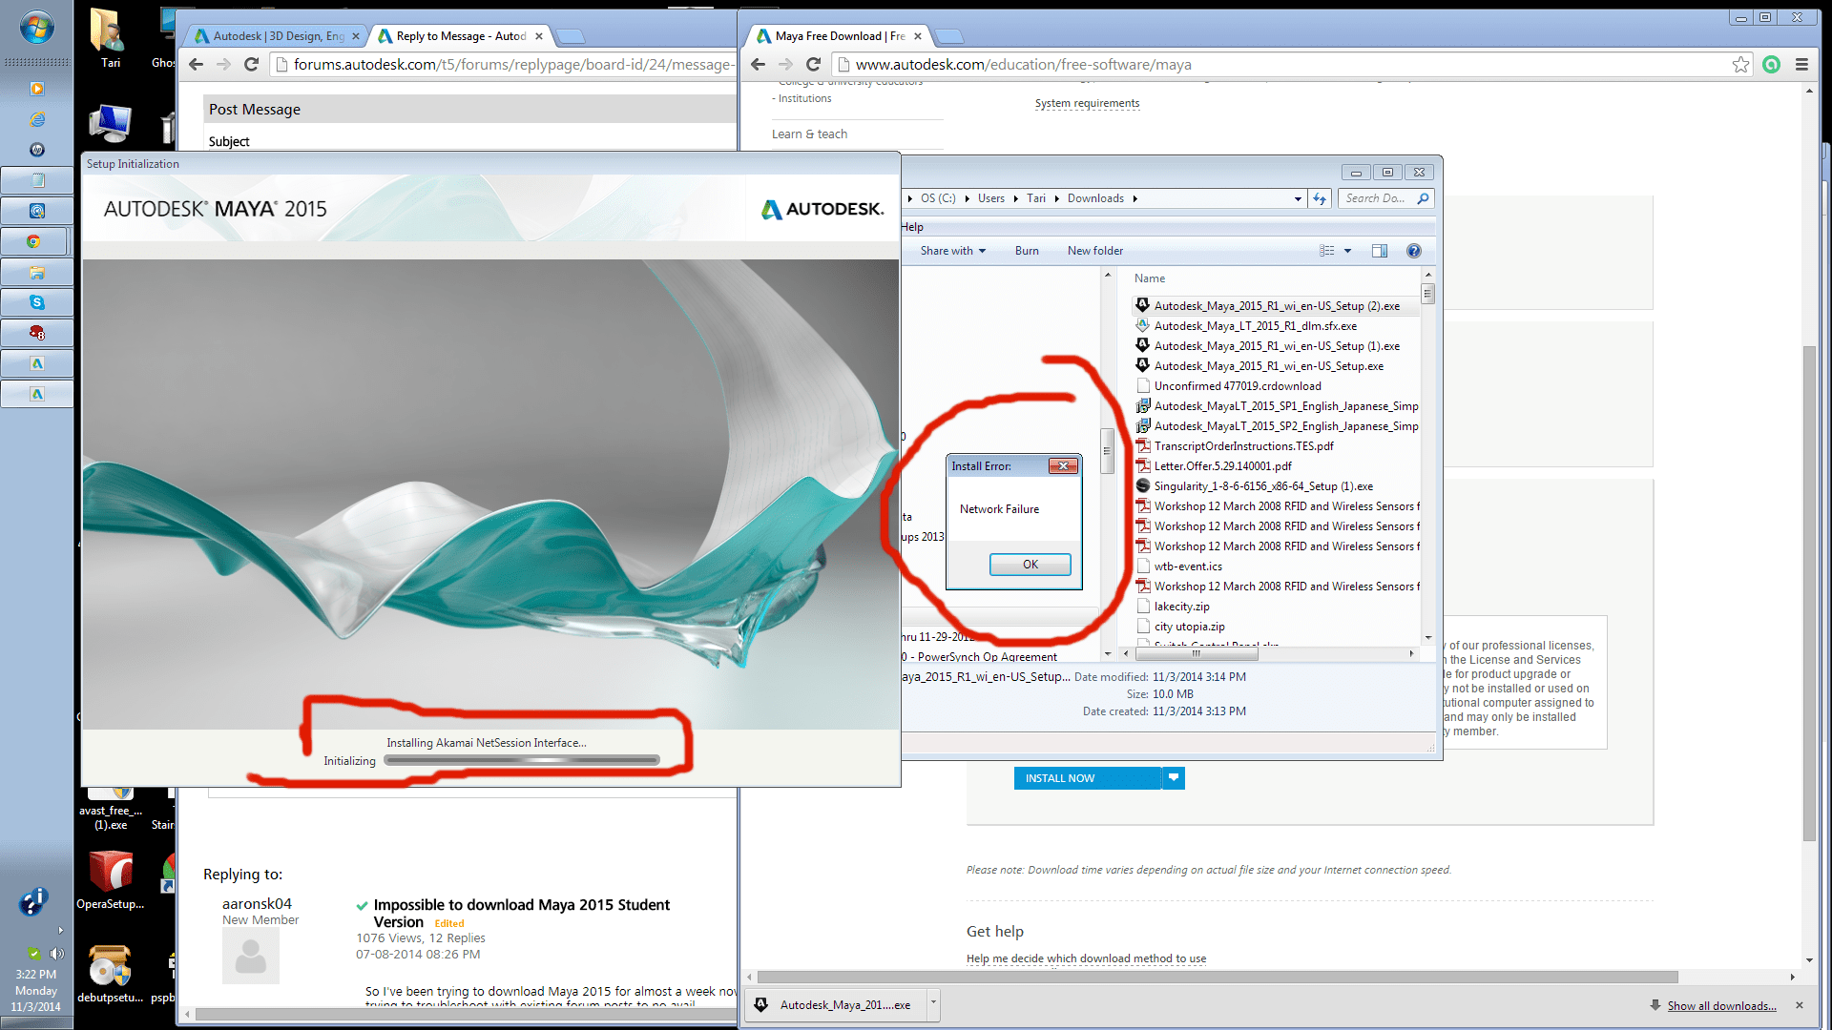Open the Windows Start orb
This screenshot has width=1832, height=1030.
tap(36, 29)
